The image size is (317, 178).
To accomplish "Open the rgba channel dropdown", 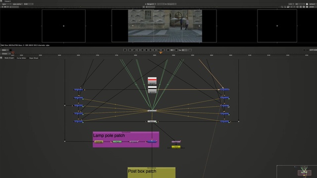I will pyautogui.click(x=6, y=4).
